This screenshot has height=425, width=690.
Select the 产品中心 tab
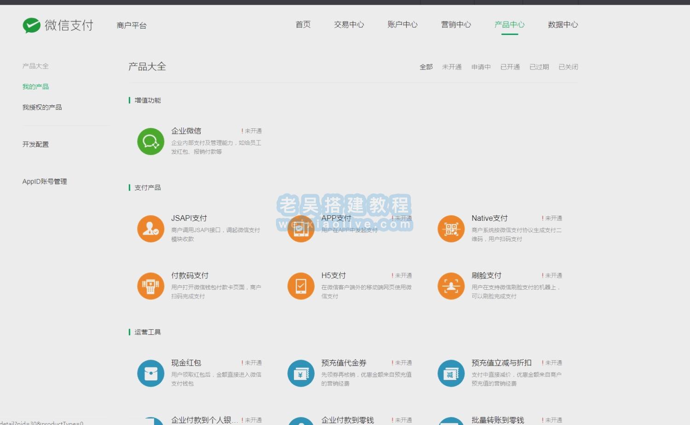[509, 25]
